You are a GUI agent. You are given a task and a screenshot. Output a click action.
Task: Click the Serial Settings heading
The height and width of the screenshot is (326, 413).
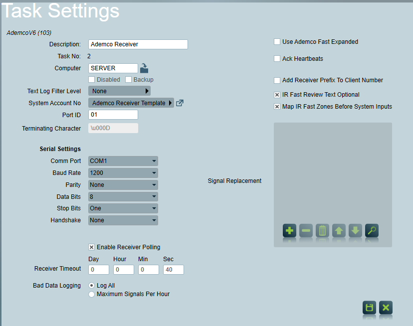pyautogui.click(x=60, y=149)
